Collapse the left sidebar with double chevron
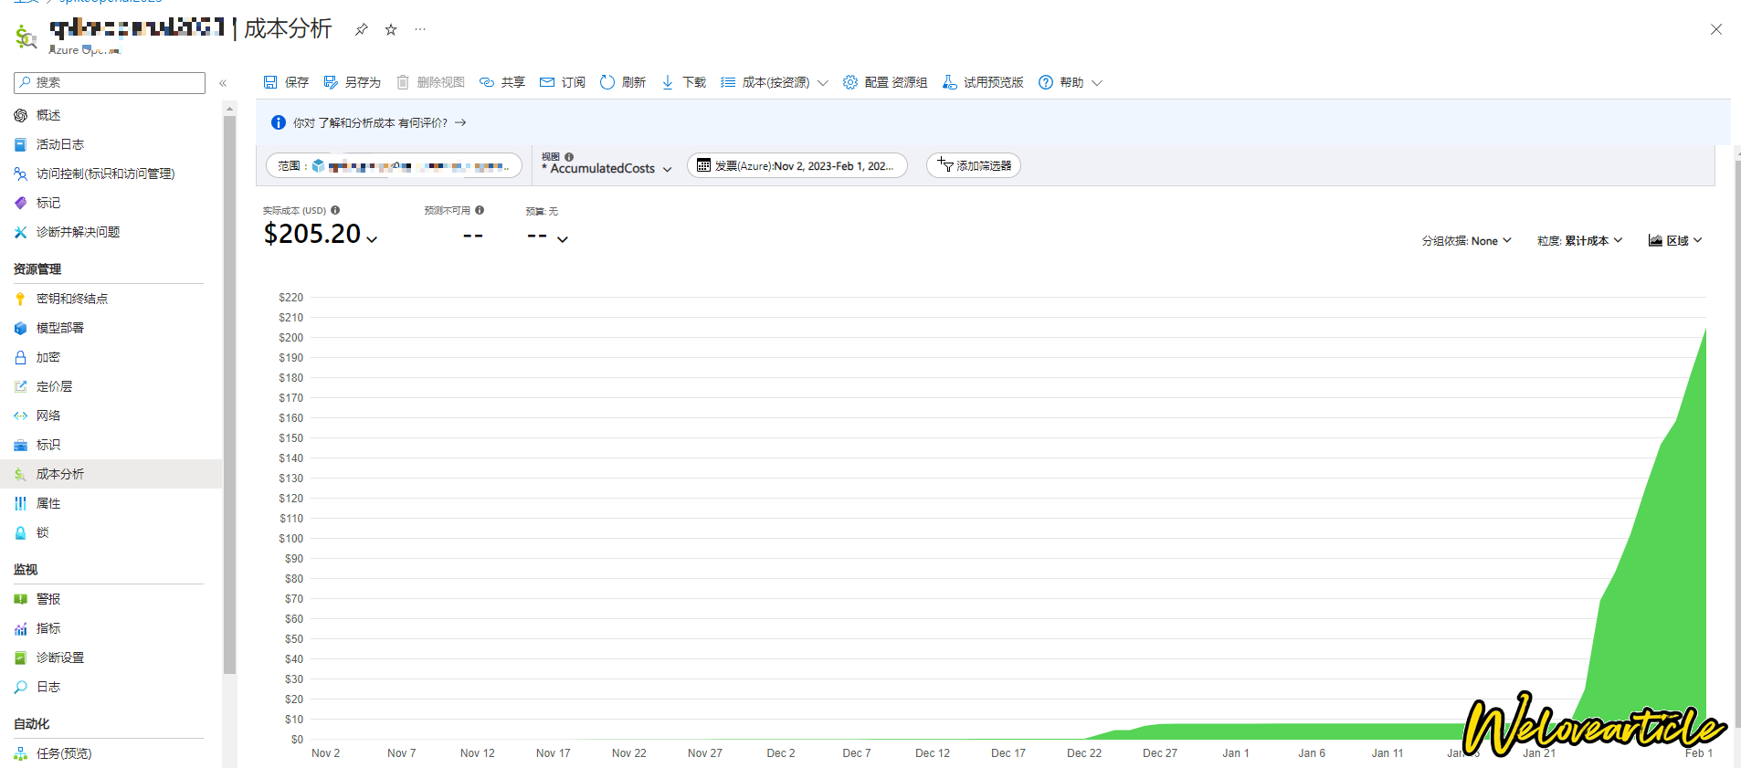The width and height of the screenshot is (1741, 768). (223, 83)
